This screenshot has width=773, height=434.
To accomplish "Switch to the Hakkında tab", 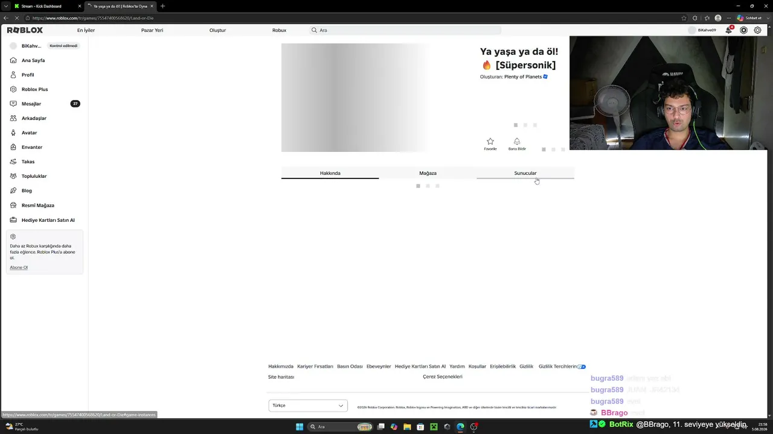I will coord(330,173).
